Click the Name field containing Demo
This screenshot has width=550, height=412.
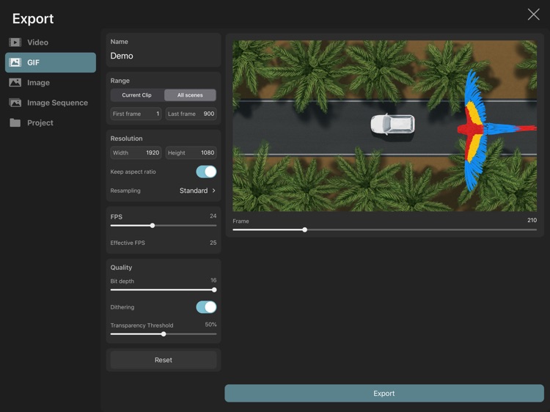(x=163, y=56)
